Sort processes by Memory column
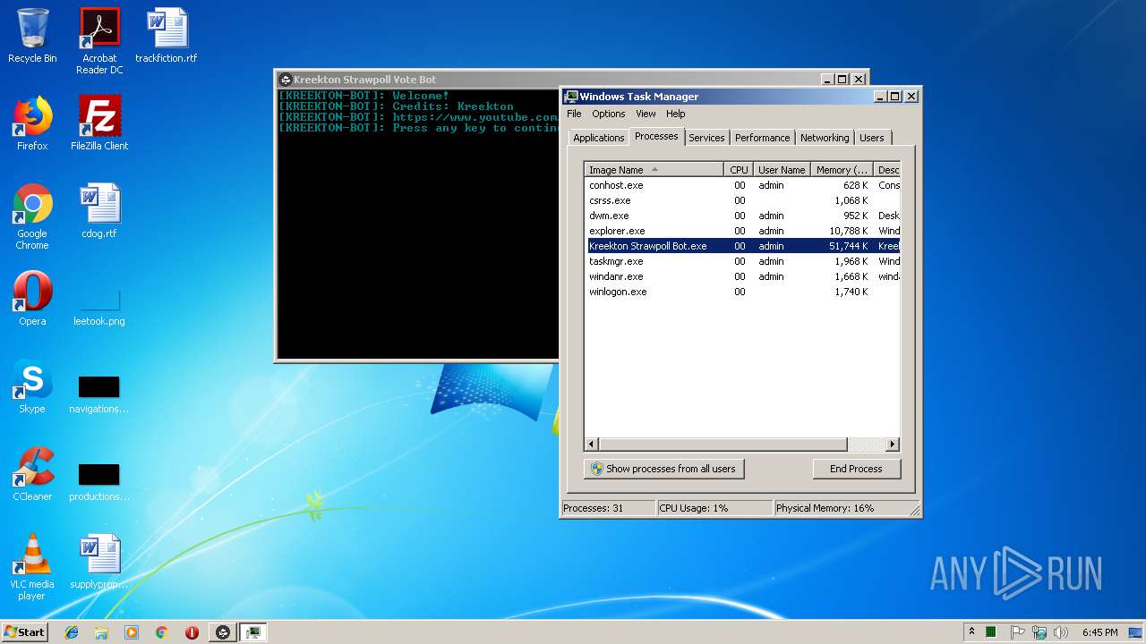The height and width of the screenshot is (644, 1146). [842, 169]
